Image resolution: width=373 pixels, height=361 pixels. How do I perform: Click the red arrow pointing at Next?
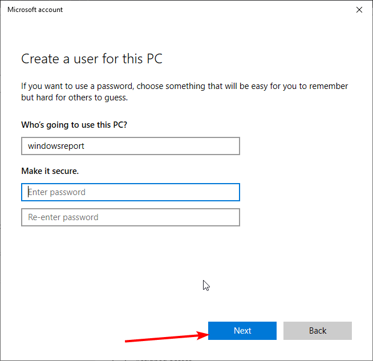click(x=165, y=337)
